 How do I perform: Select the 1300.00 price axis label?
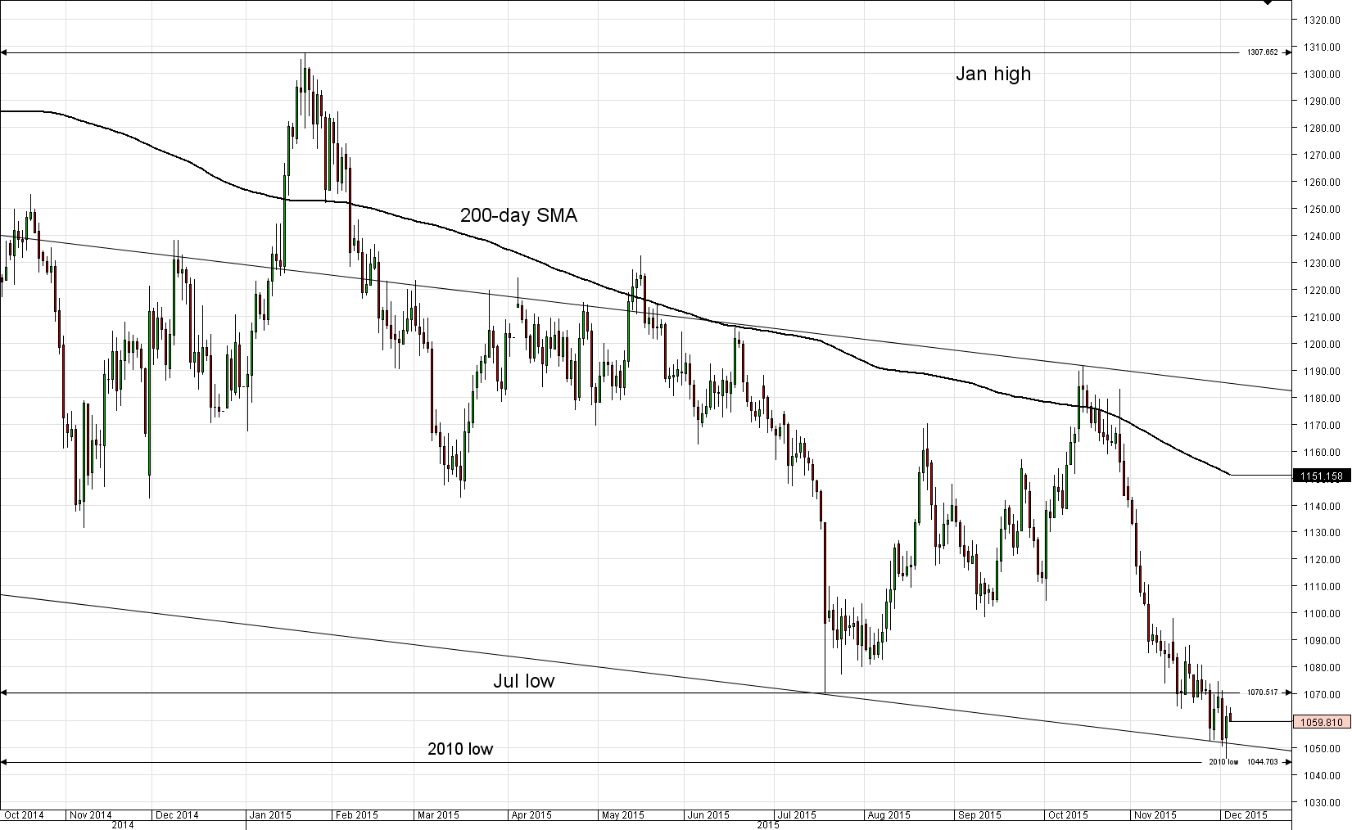(1323, 74)
